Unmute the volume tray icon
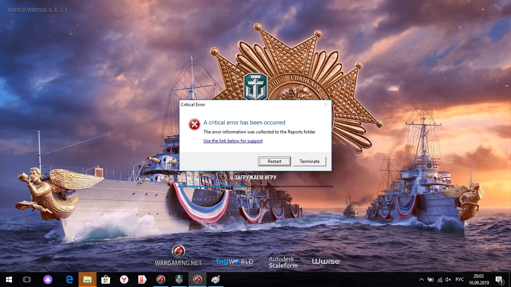The height and width of the screenshot is (287, 511). click(449, 280)
